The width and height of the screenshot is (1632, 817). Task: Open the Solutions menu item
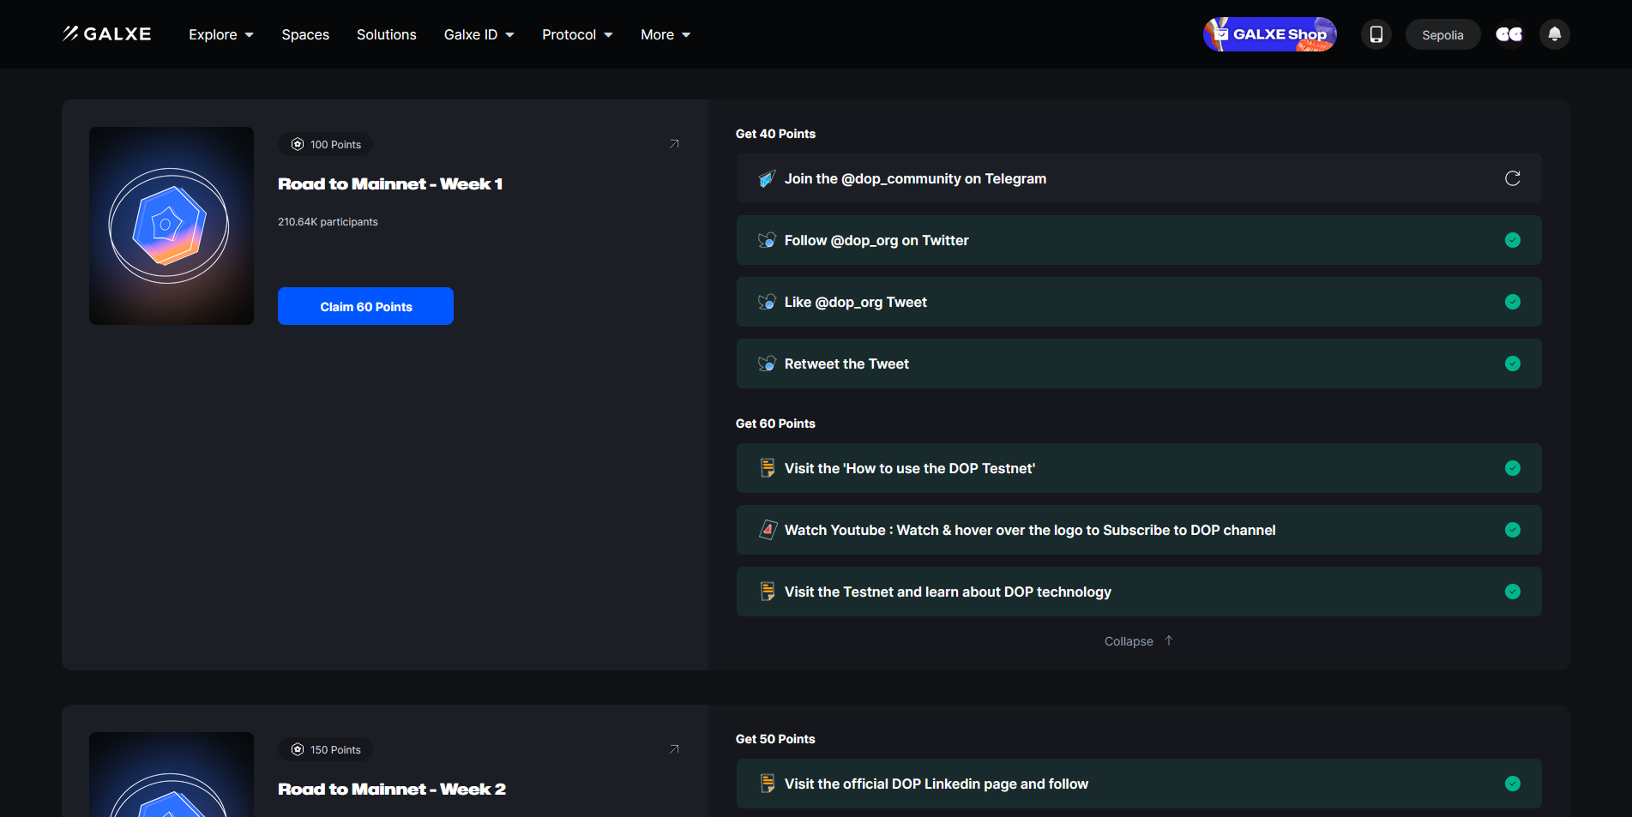pos(386,34)
